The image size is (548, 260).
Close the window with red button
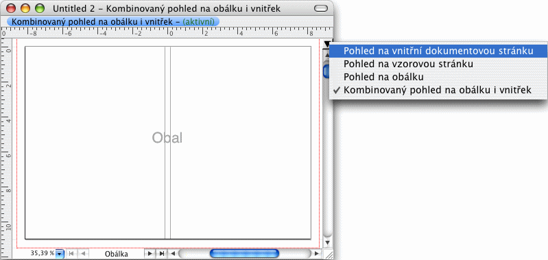pyautogui.click(x=11, y=8)
